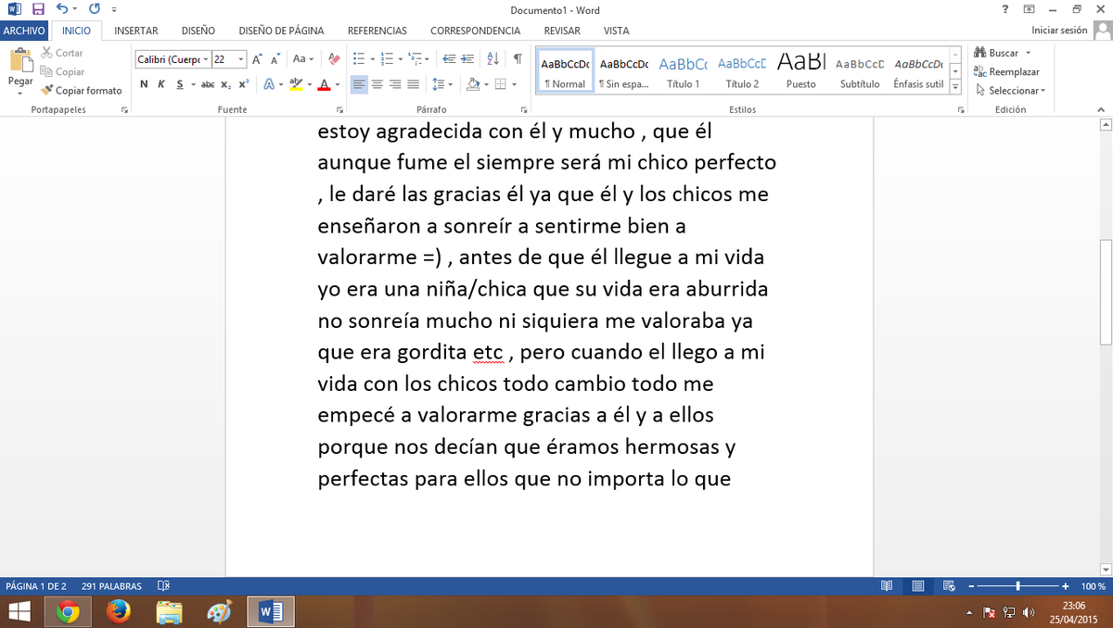Open Fuente dialog launcher
This screenshot has width=1113, height=628.
click(339, 109)
